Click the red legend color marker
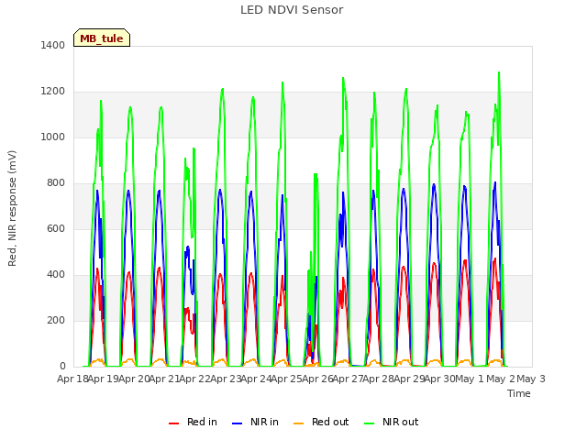The width and height of the screenshot is (587, 440). pos(173,423)
